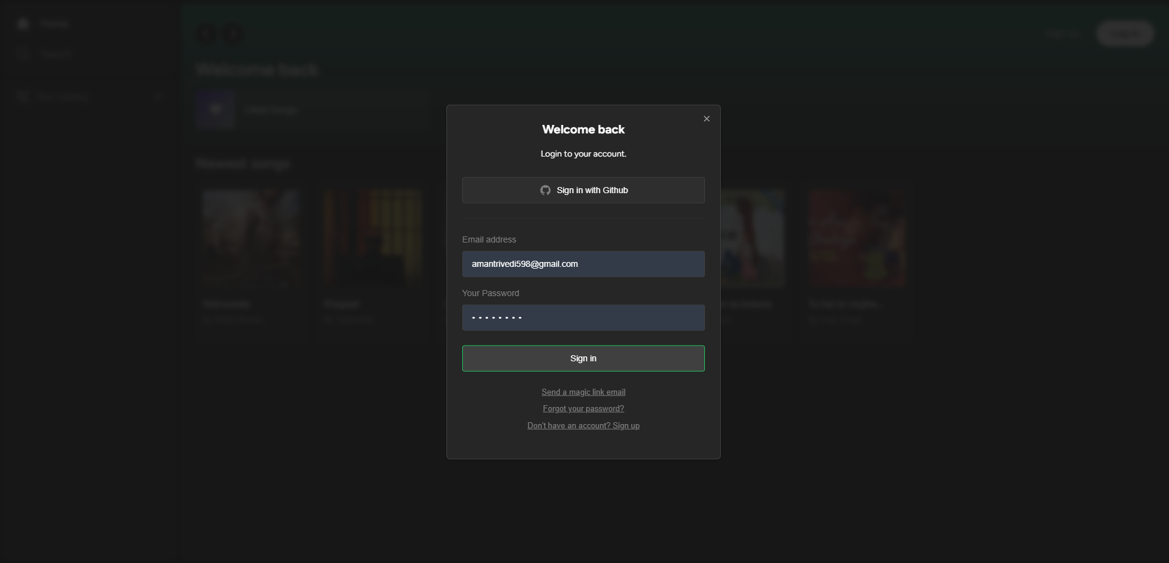The width and height of the screenshot is (1169, 563).
Task: Click the Sign in with Github button
Action: pos(583,189)
